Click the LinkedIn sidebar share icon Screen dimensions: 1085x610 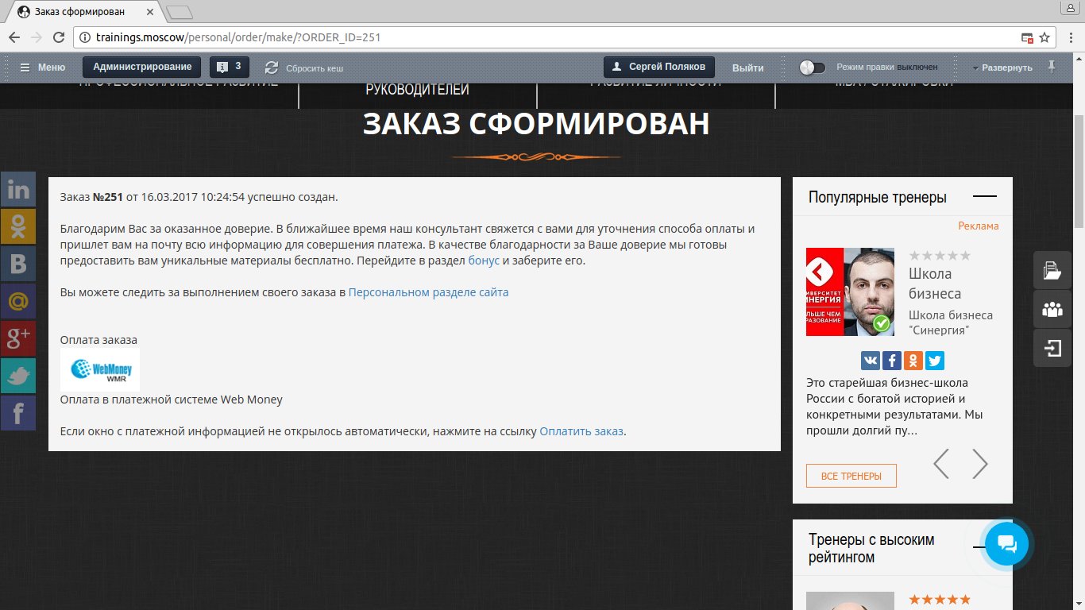[17, 190]
